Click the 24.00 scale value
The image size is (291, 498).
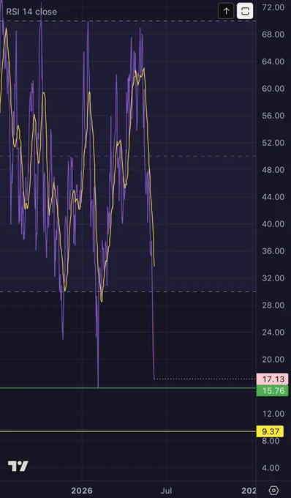[x=273, y=332]
